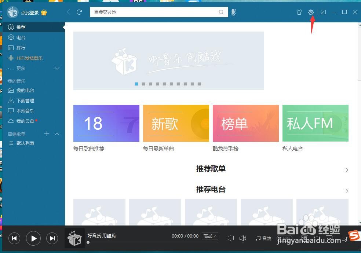Open the 每日歌曲推荐 card showing 18
This screenshot has height=253, width=361.
106,123
